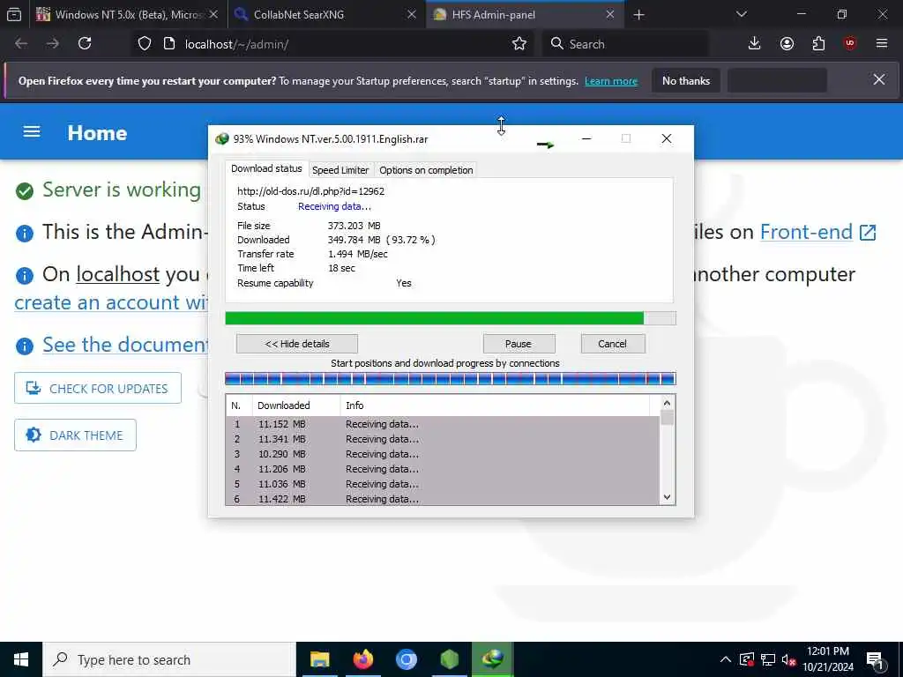Switch to Options on completion tab
The image size is (903, 677).
point(426,170)
